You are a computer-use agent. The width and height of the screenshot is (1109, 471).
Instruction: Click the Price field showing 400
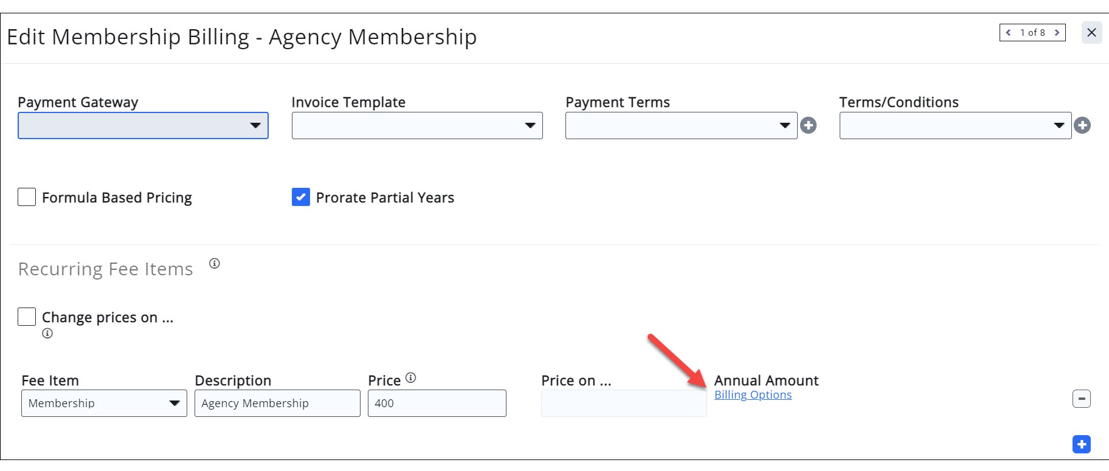tap(437, 404)
